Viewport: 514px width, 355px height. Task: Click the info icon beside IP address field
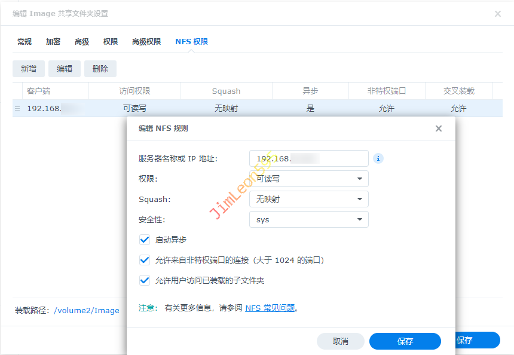coord(378,158)
